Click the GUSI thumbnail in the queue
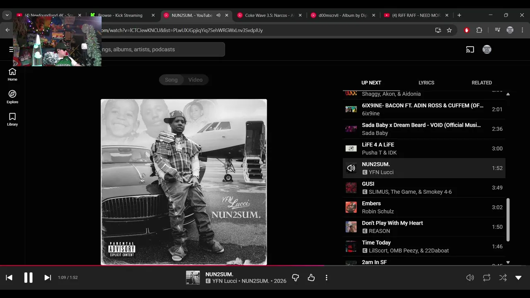 tap(351, 187)
